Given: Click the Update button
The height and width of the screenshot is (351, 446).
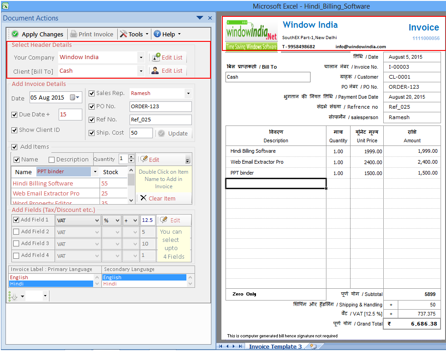Looking at the screenshot, I should (x=174, y=133).
